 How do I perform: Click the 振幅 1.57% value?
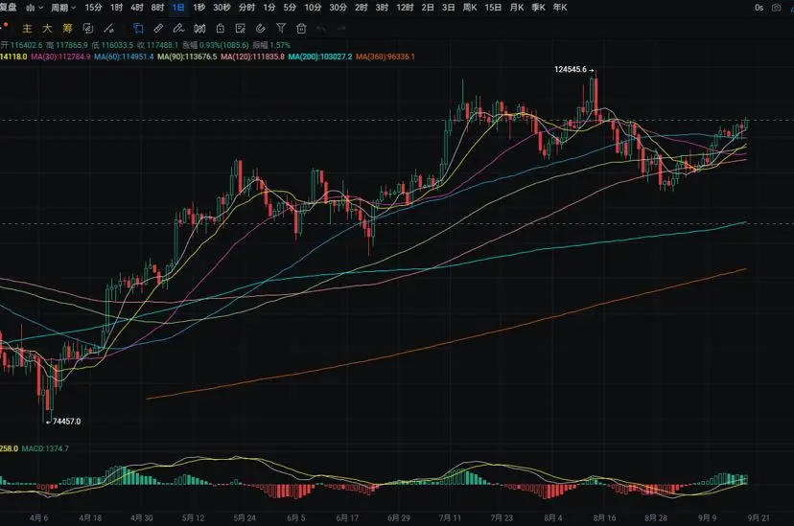click(271, 45)
